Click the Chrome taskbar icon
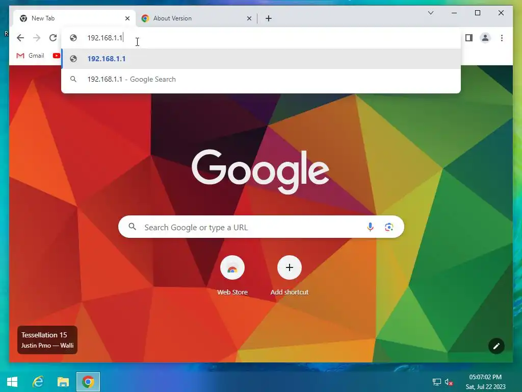 [x=88, y=382]
